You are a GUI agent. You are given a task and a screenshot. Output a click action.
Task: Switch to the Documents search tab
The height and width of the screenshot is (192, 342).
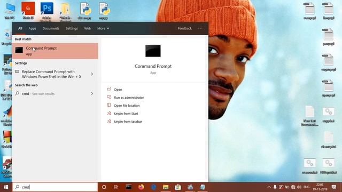pos(51,28)
